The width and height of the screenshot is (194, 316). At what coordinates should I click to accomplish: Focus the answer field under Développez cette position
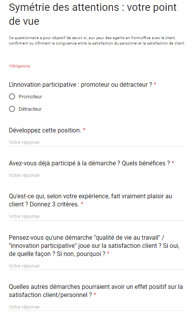(97, 142)
